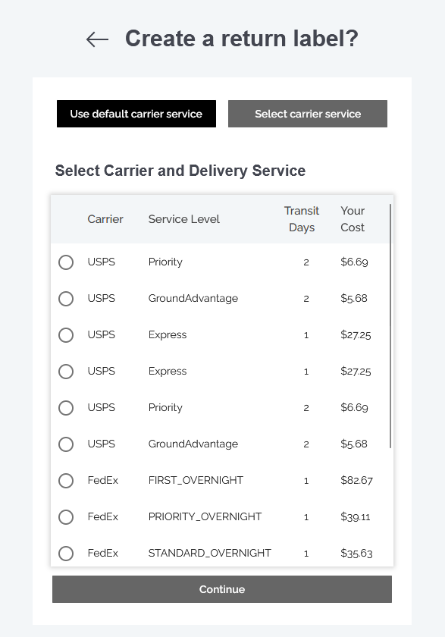
Task: Click the Your Cost column header
Action: [353, 219]
